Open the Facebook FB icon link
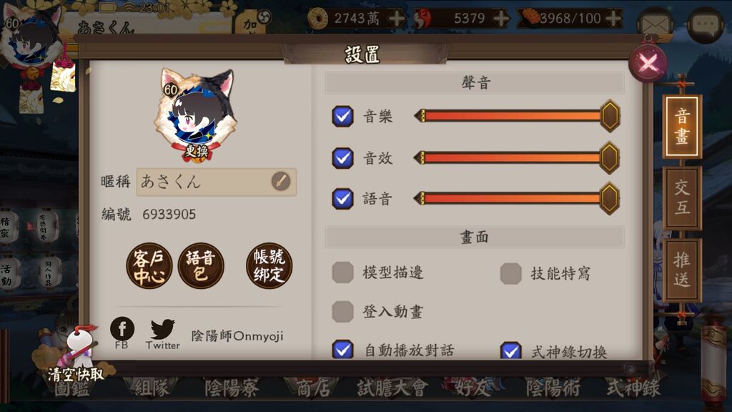 (x=122, y=329)
